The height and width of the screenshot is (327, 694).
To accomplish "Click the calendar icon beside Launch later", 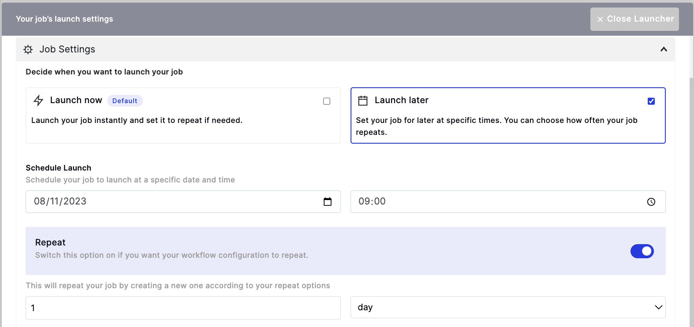I will [x=363, y=100].
